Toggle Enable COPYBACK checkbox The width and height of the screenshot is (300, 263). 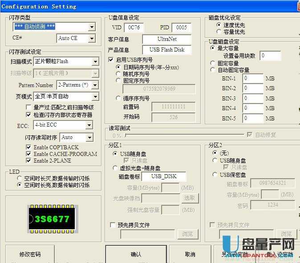pyautogui.click(x=28, y=147)
